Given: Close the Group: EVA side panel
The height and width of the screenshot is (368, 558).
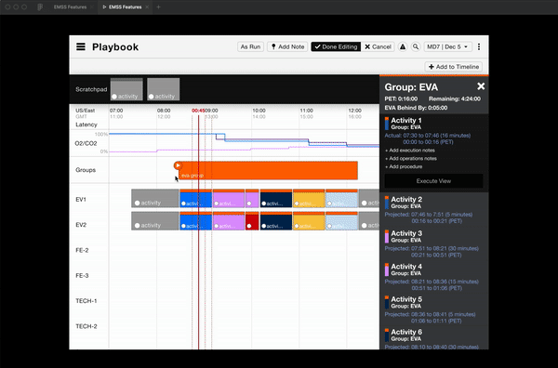Looking at the screenshot, I should tap(481, 86).
